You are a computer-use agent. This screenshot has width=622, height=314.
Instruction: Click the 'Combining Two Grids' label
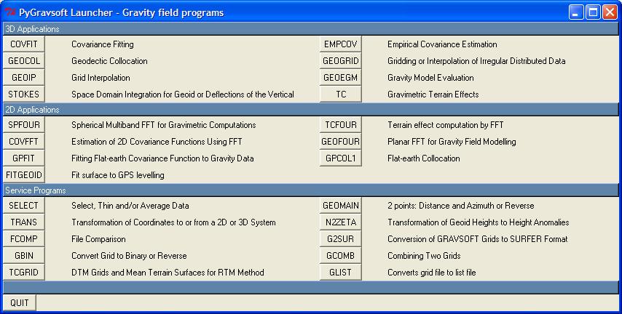coord(424,256)
